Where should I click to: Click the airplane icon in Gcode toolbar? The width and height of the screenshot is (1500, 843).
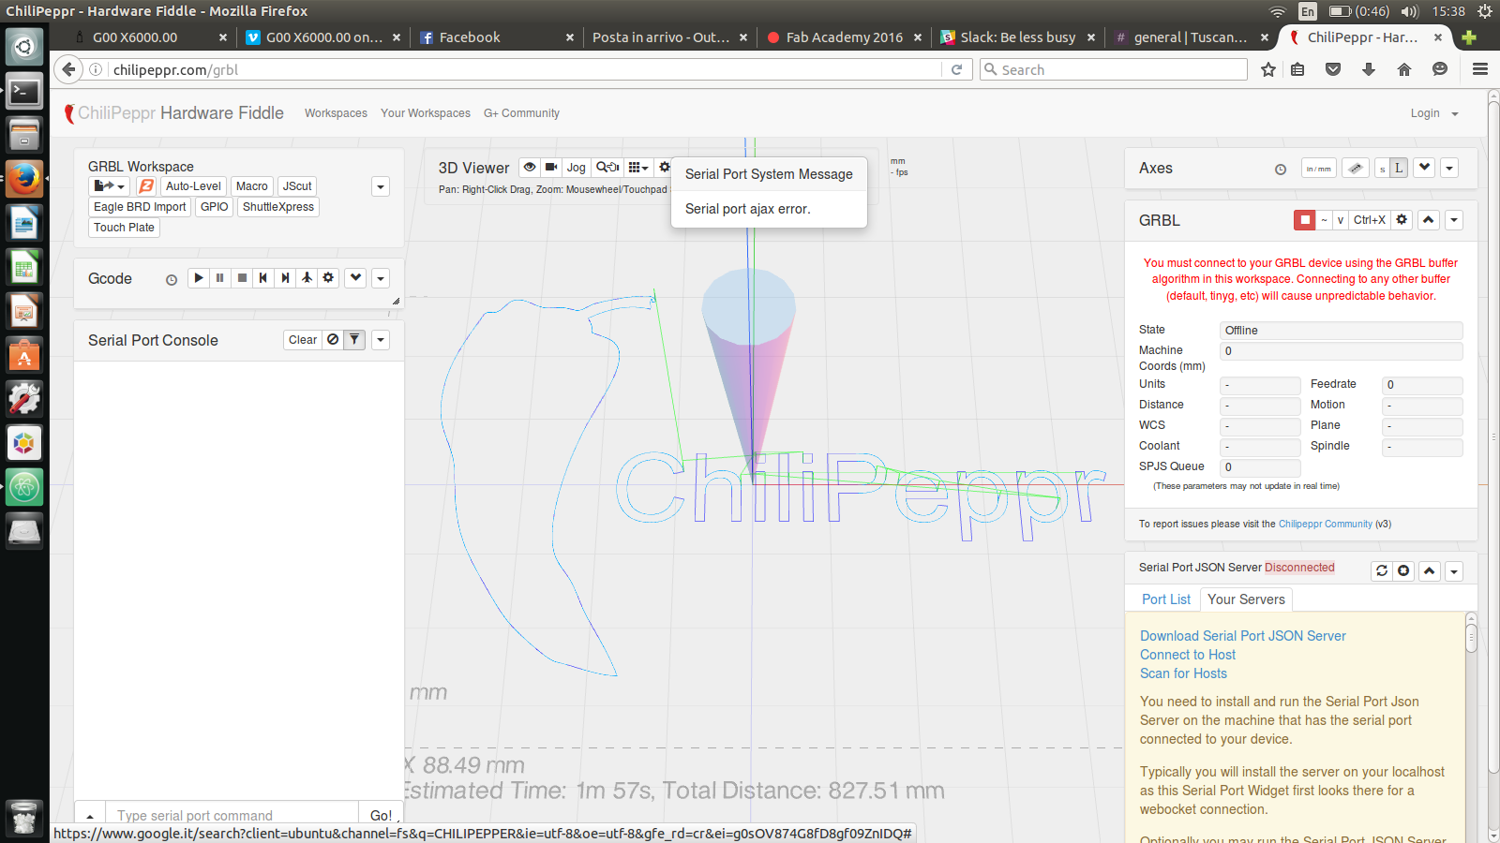click(307, 278)
